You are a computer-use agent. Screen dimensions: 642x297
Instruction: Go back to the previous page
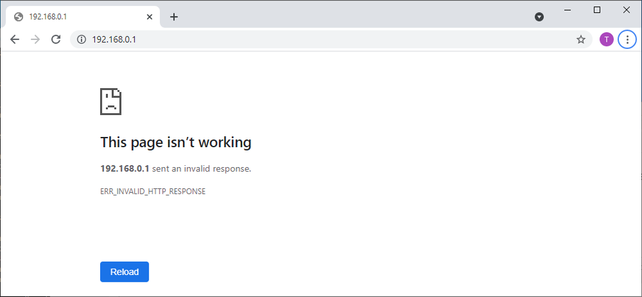pyautogui.click(x=15, y=39)
